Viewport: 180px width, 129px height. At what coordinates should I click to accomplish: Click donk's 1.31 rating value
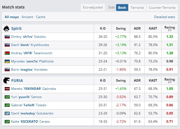coord(170,45)
